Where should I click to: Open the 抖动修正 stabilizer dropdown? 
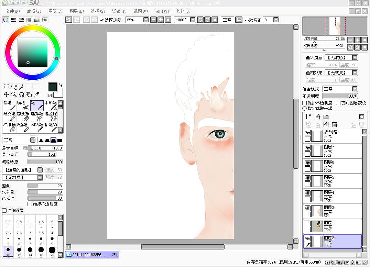pos(276,20)
